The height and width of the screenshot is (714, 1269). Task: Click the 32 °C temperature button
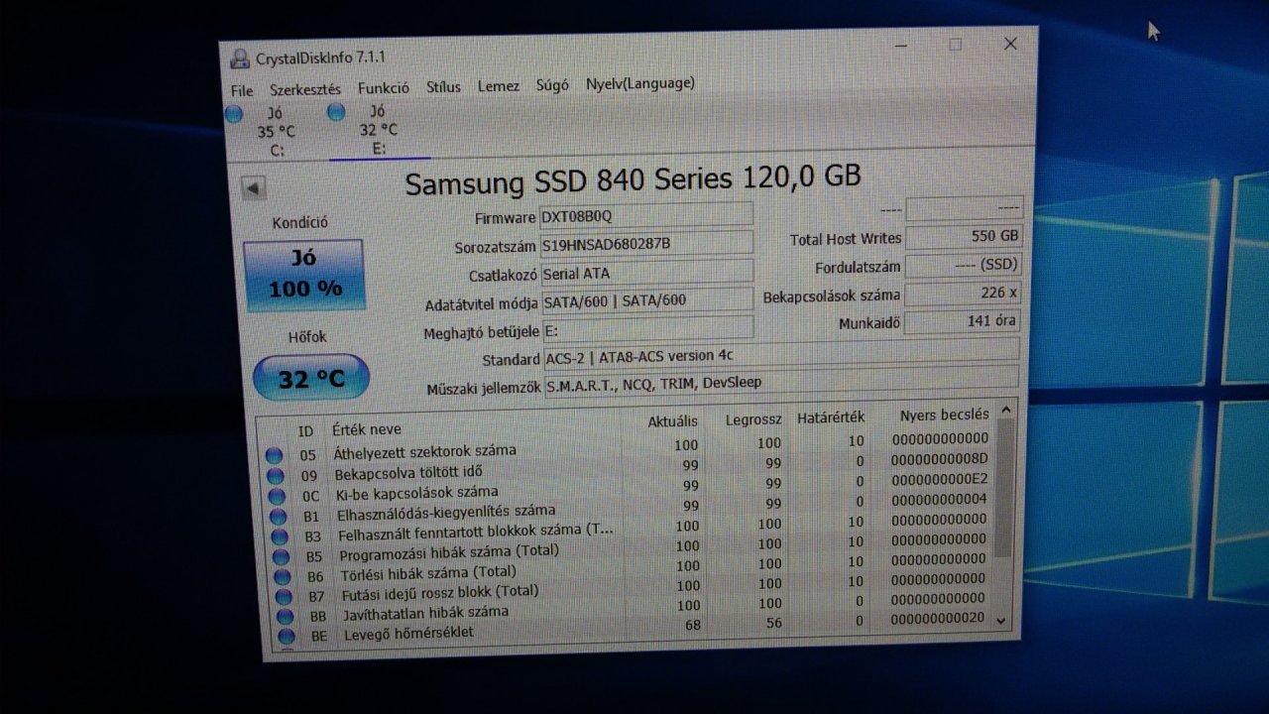coord(311,378)
